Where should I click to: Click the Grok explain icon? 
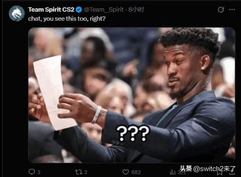click(221, 10)
